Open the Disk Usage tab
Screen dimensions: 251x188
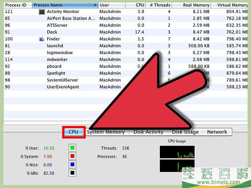(x=185, y=132)
